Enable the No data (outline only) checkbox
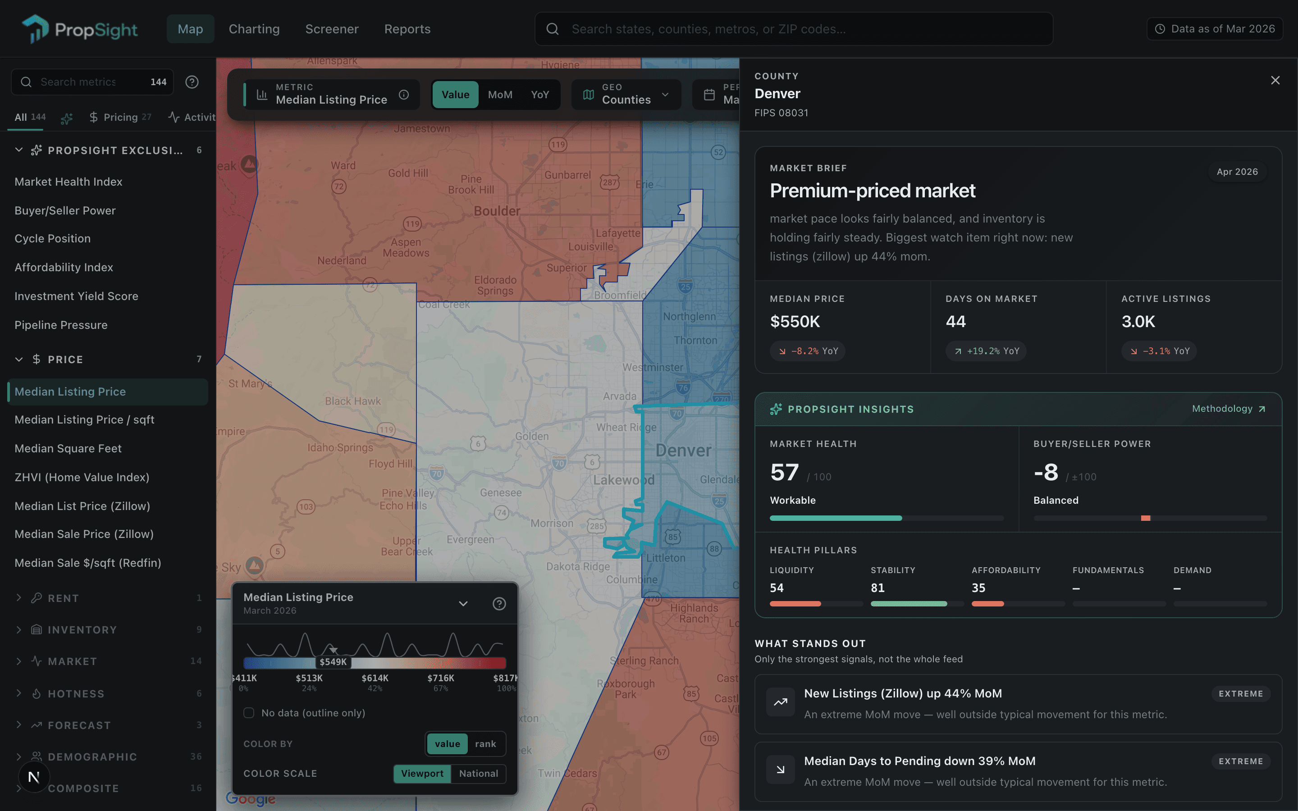The height and width of the screenshot is (811, 1298). click(249, 713)
